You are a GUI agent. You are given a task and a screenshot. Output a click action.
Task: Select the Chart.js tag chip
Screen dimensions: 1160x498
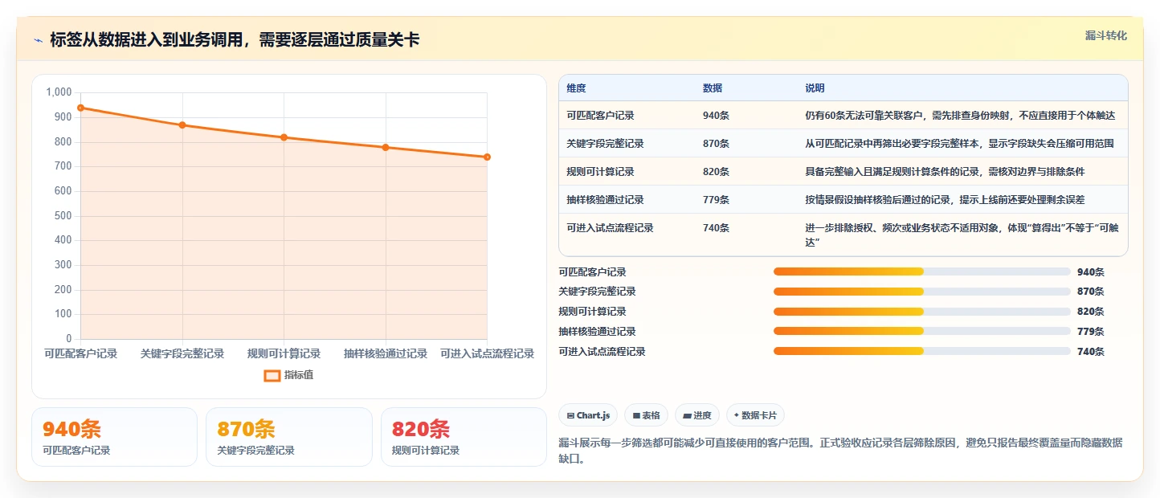click(x=588, y=415)
